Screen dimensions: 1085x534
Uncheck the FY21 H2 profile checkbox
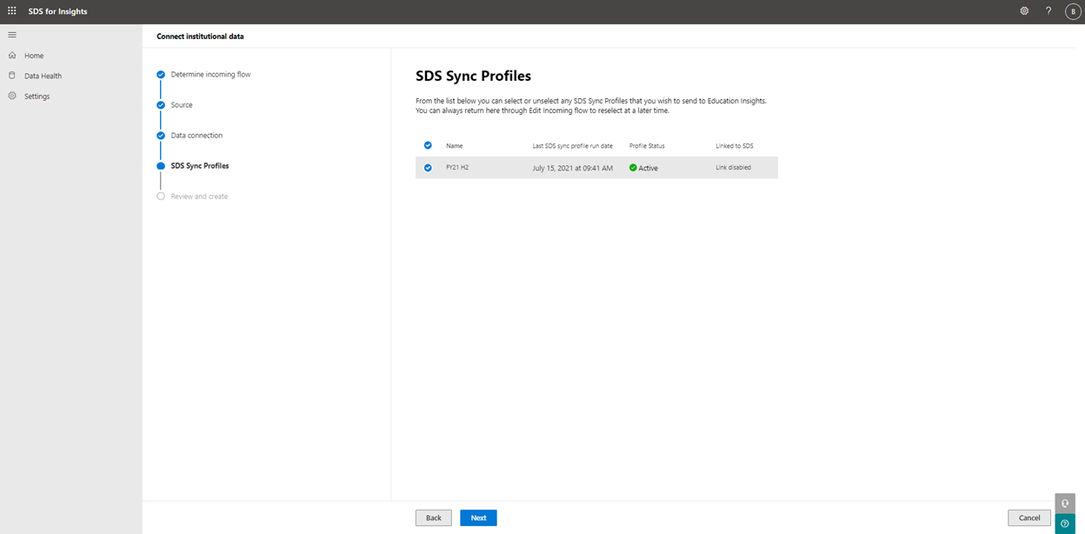tap(428, 168)
